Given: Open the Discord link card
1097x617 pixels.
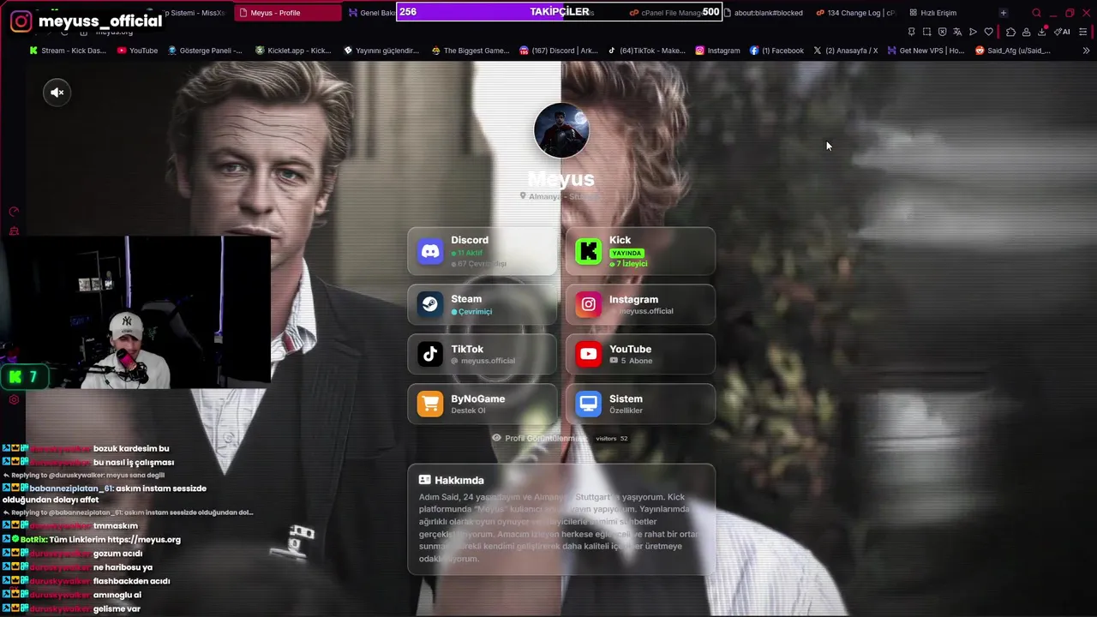Looking at the screenshot, I should [482, 252].
